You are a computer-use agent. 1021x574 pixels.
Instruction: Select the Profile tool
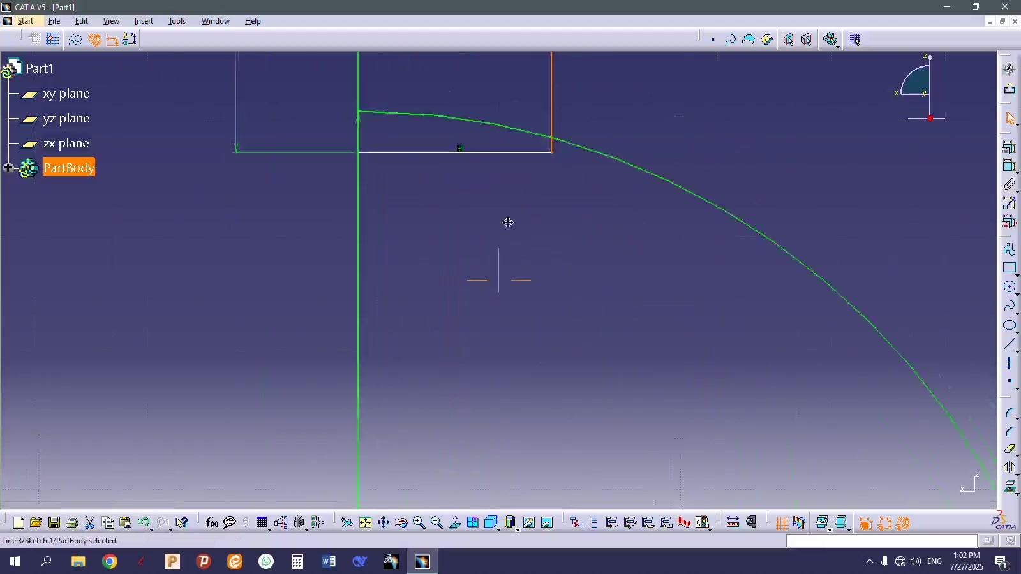(1009, 249)
